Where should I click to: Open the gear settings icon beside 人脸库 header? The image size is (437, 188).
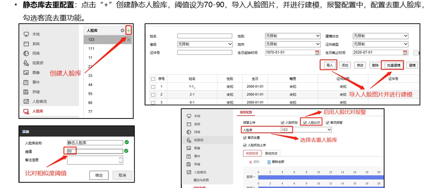click(123, 30)
